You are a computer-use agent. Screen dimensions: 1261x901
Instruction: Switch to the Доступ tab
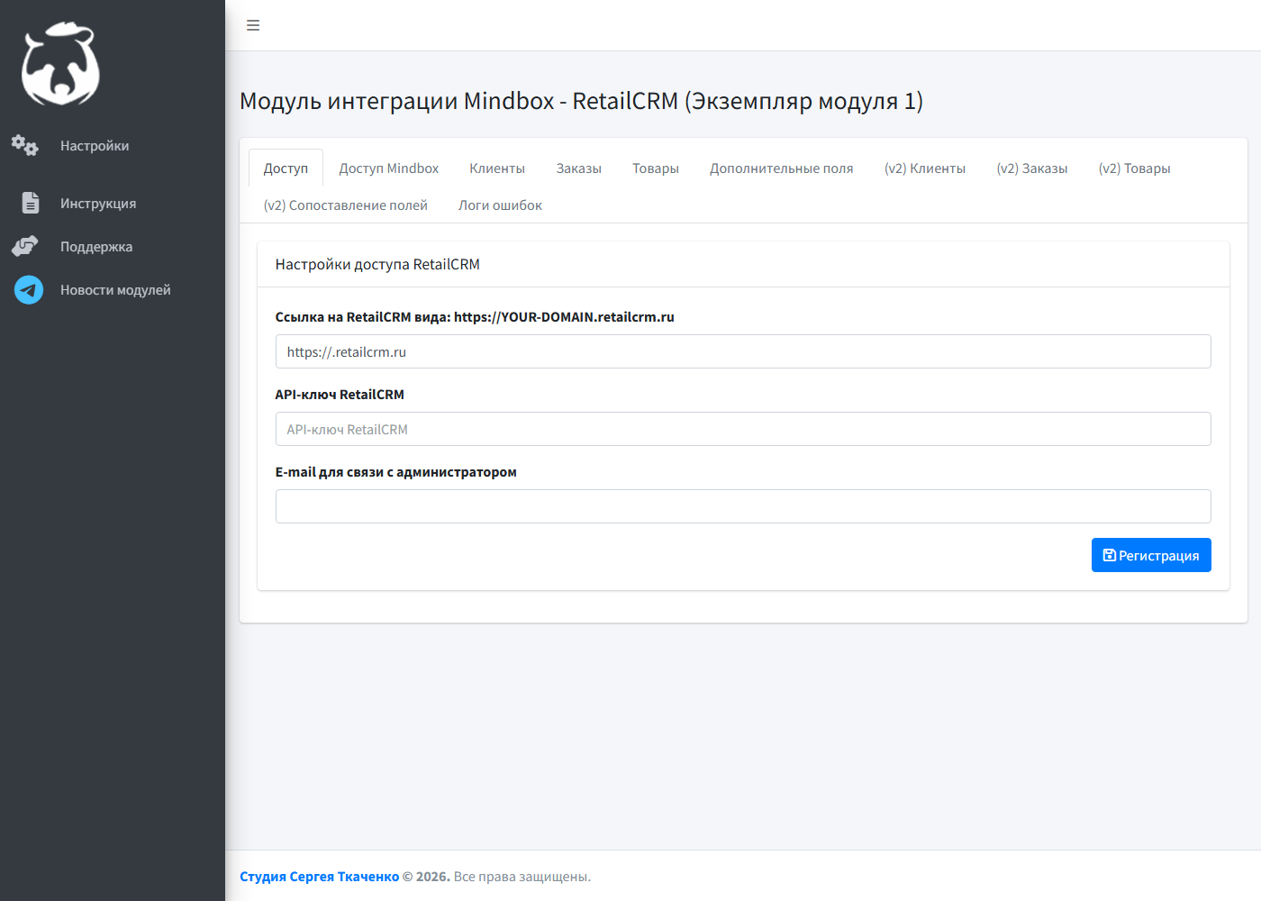click(x=286, y=168)
